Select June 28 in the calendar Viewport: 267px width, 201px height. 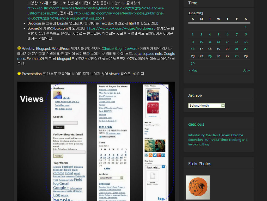236,56
